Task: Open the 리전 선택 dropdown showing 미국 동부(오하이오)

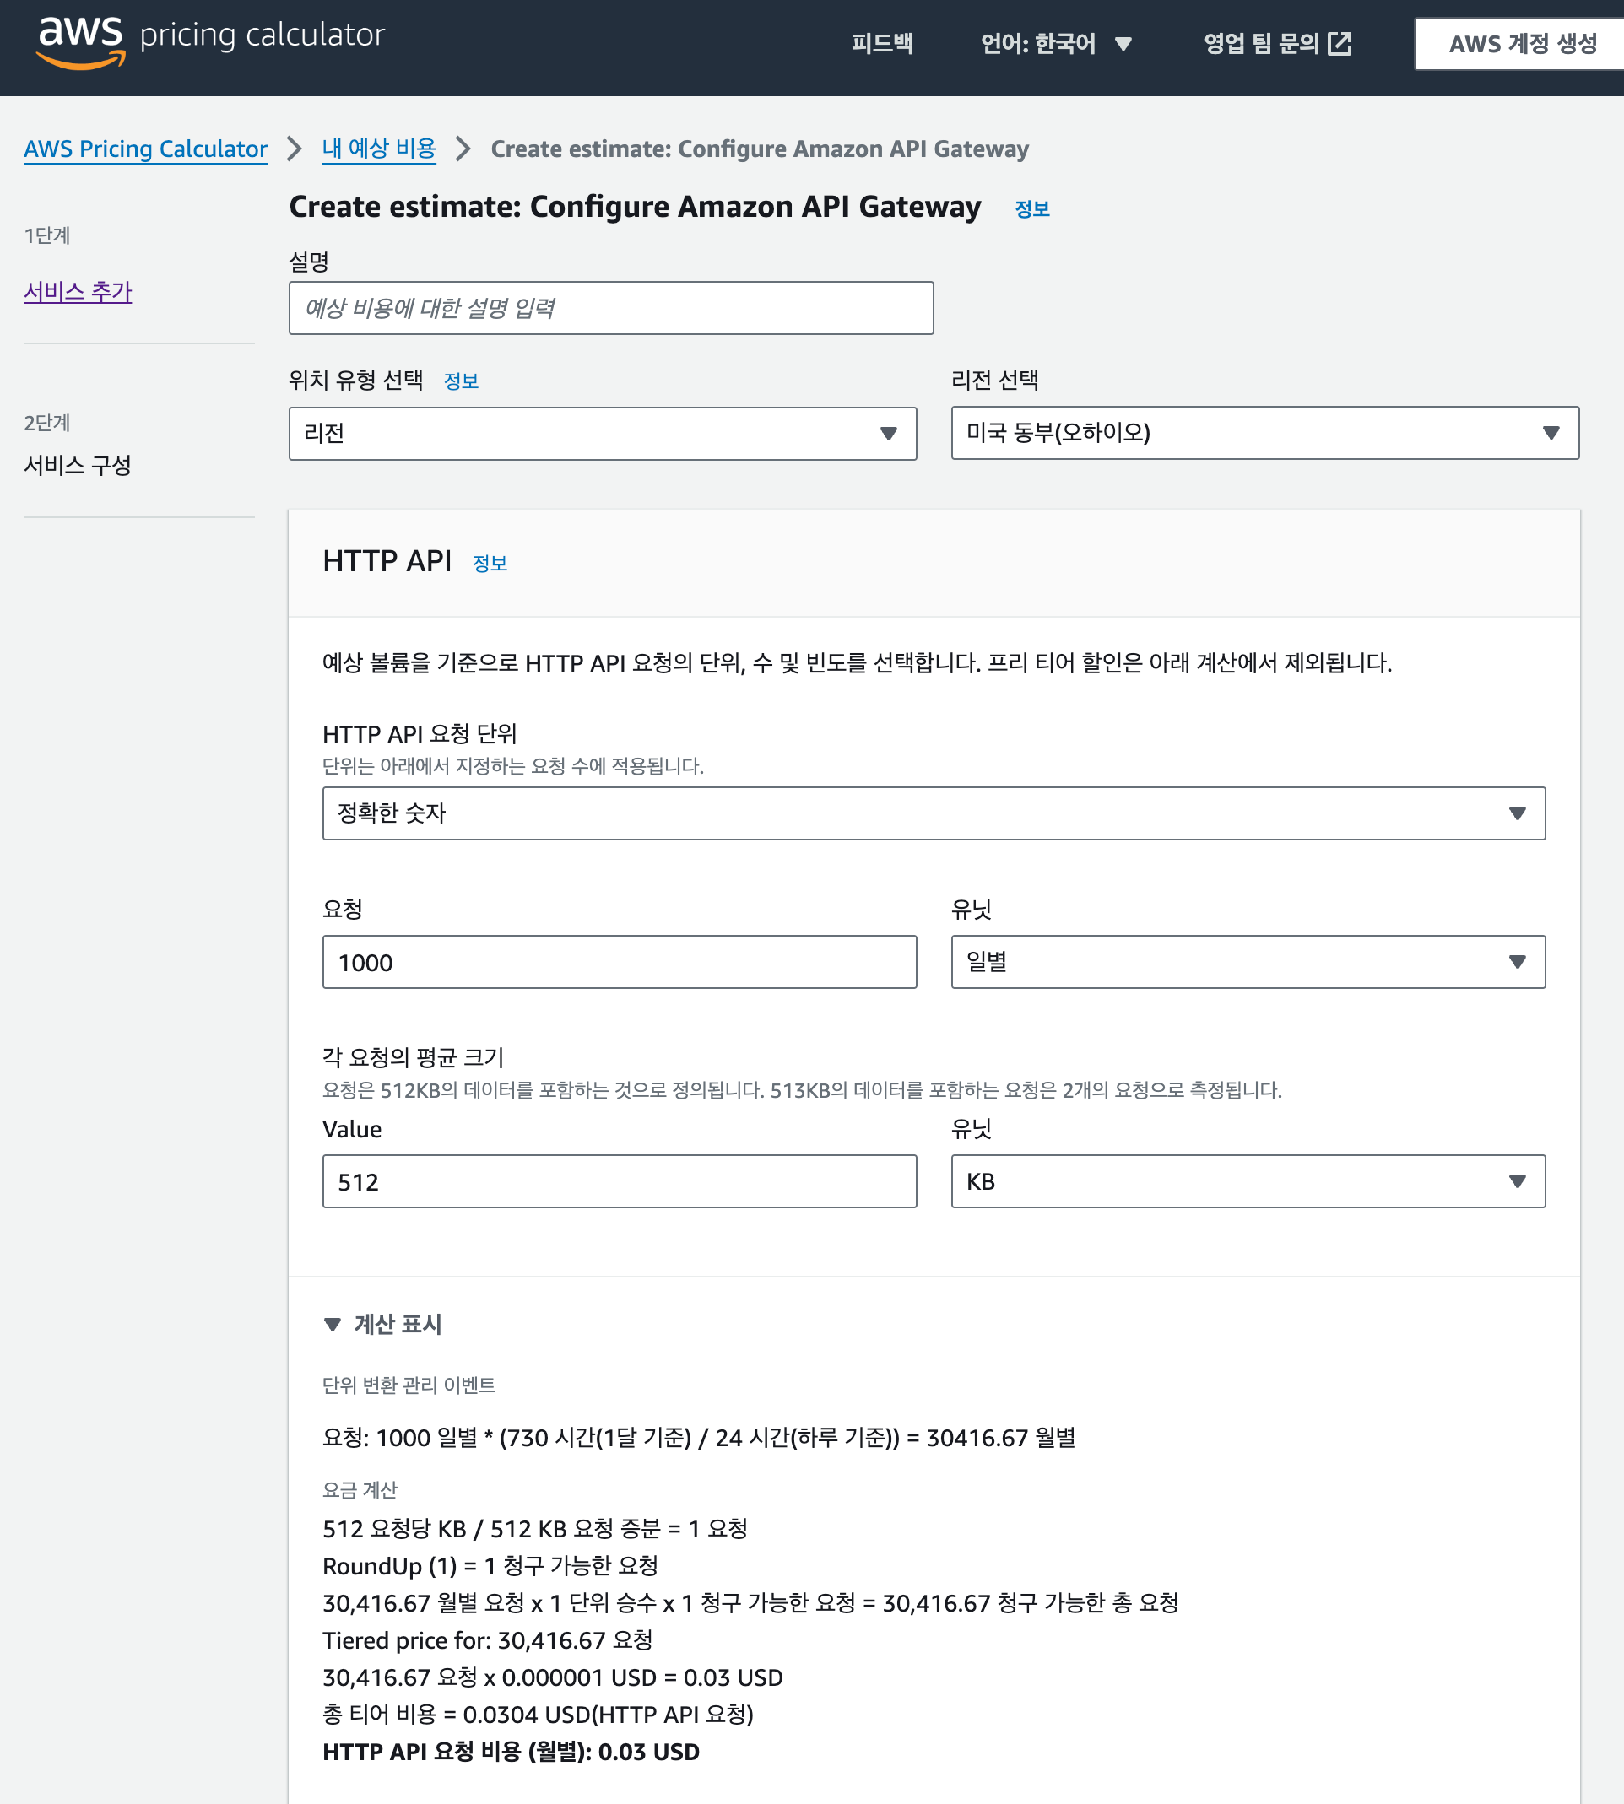Action: (1264, 433)
